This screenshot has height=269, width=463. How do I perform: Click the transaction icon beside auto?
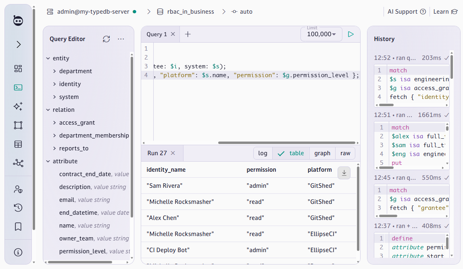click(234, 12)
